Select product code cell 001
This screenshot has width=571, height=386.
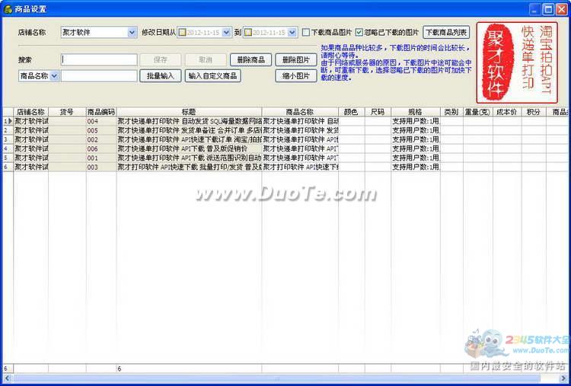[x=101, y=158]
